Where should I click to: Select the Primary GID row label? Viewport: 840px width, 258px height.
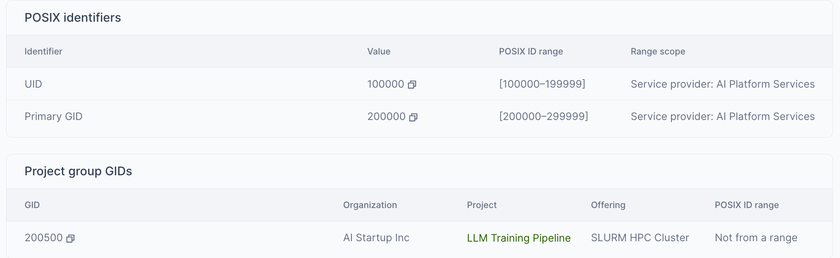[x=53, y=117]
